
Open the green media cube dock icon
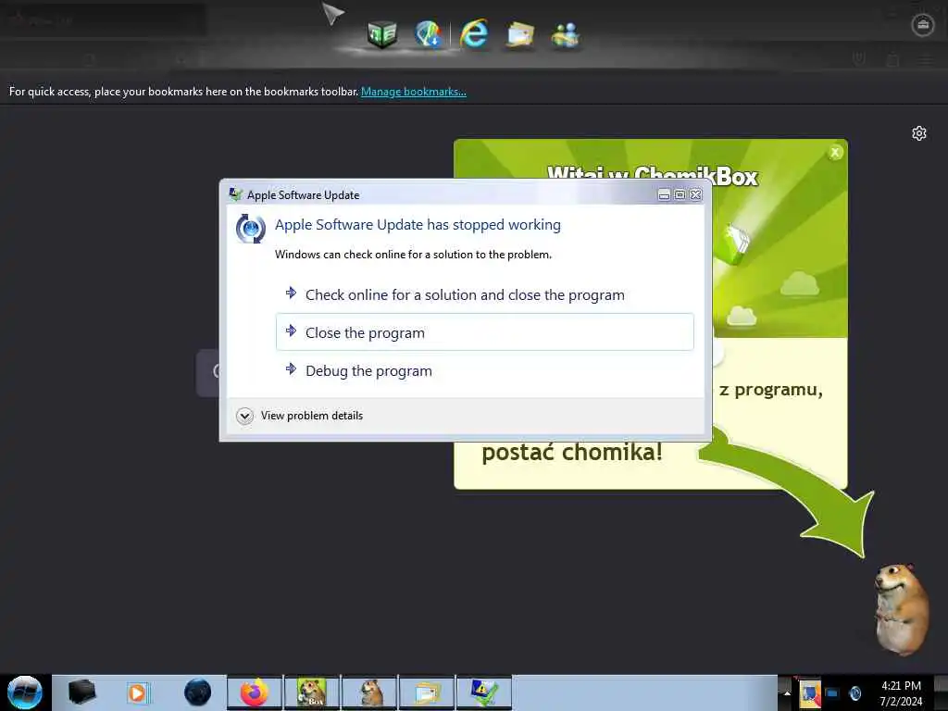point(382,34)
